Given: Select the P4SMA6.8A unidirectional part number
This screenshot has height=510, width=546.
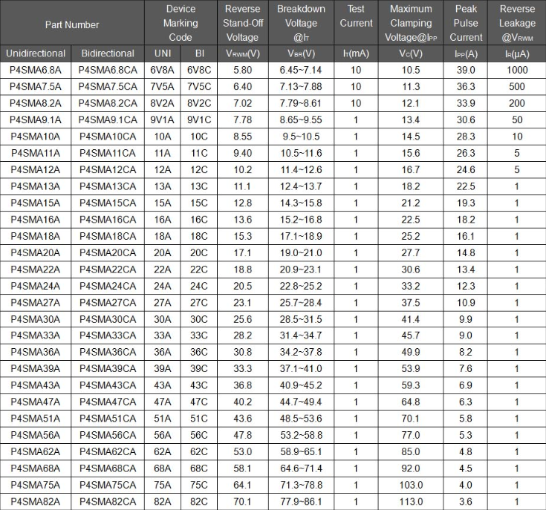Looking at the screenshot, I should [36, 71].
